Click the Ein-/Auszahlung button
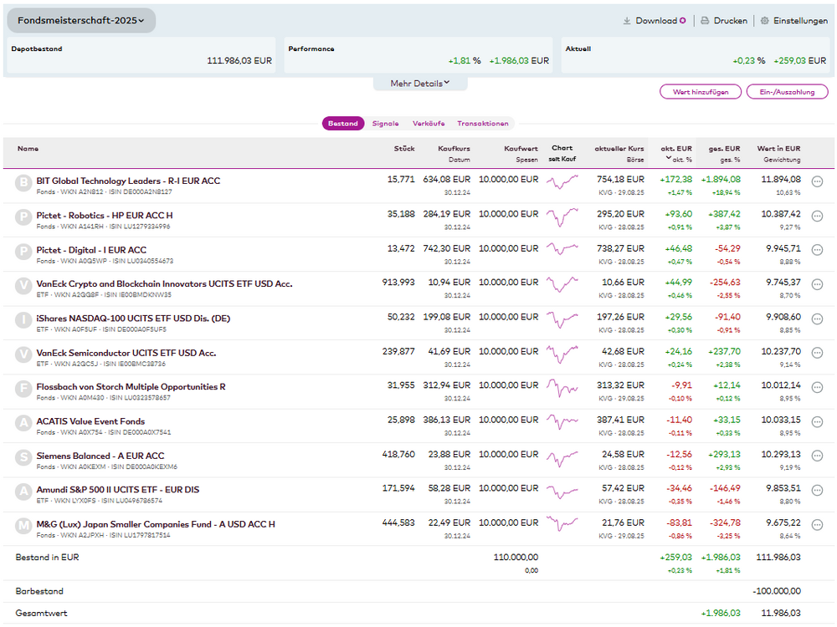837x627 pixels. 787,92
